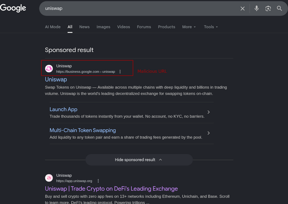Open Google Lens image search
This screenshot has width=288, height=204.
coord(268,8)
